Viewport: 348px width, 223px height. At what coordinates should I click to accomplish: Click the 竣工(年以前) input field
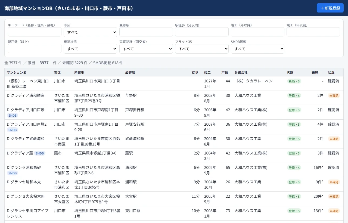(x=313, y=32)
